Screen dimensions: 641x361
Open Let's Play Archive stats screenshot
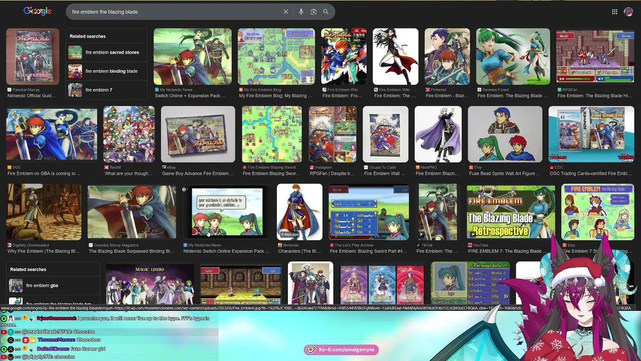369,212
